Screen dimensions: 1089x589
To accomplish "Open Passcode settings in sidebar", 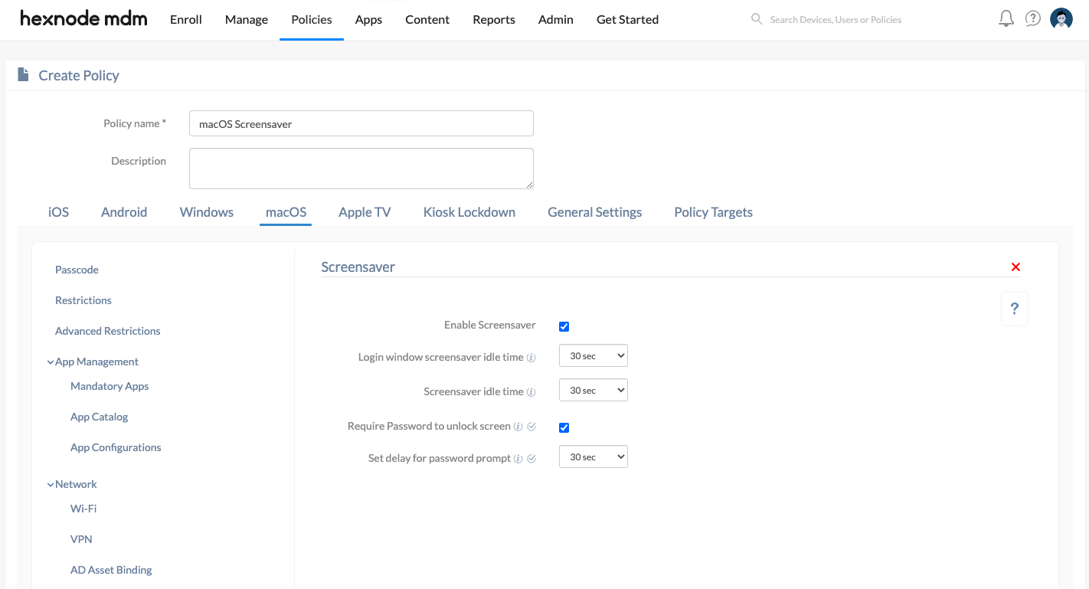I will tap(77, 270).
